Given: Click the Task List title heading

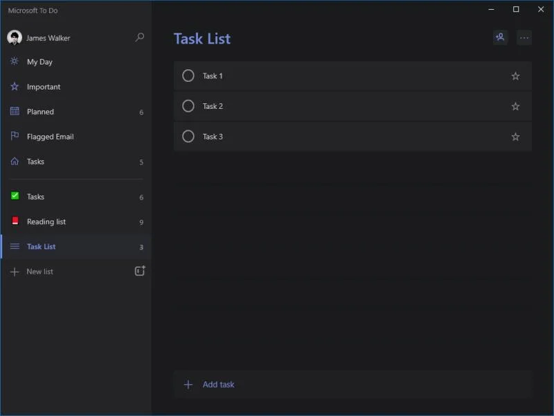Looking at the screenshot, I should (202, 39).
